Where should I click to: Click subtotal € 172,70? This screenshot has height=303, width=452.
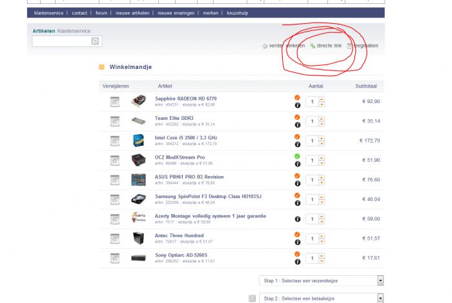point(369,141)
